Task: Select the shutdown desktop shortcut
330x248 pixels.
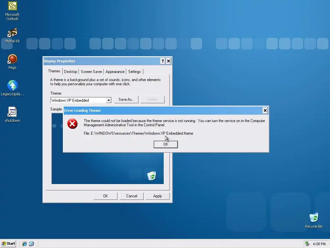Action: pos(12,115)
